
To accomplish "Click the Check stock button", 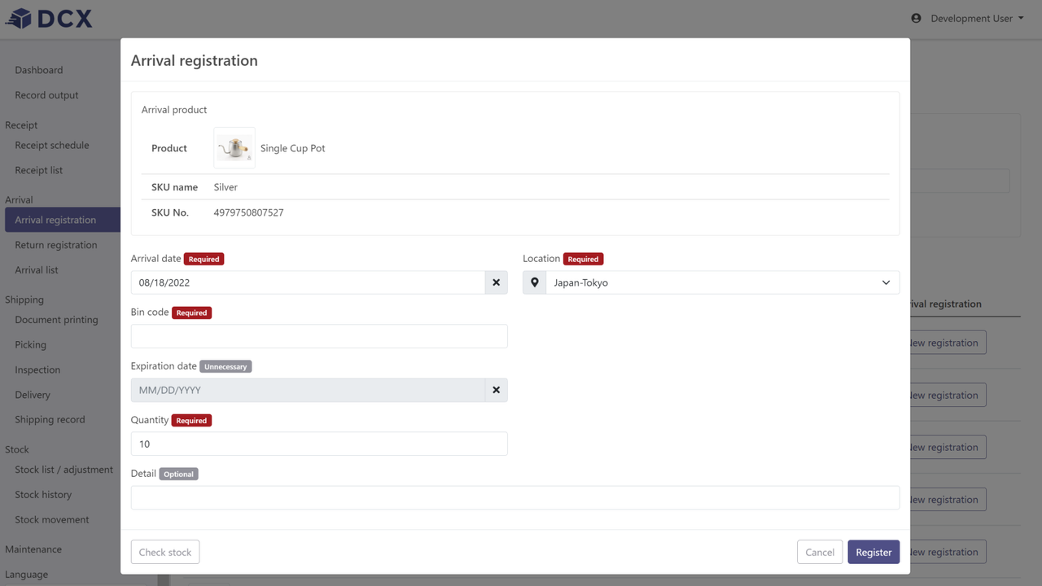I will click(x=164, y=552).
